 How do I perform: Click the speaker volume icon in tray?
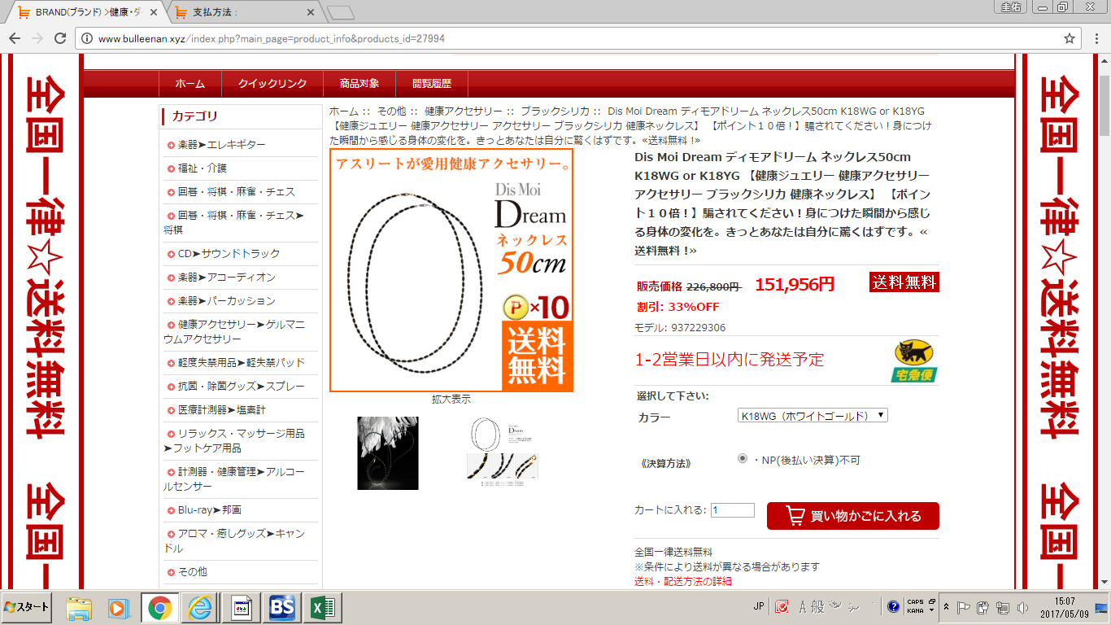click(x=1021, y=607)
